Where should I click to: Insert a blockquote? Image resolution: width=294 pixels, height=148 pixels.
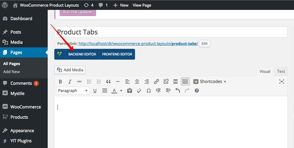pyautogui.click(x=108, y=81)
